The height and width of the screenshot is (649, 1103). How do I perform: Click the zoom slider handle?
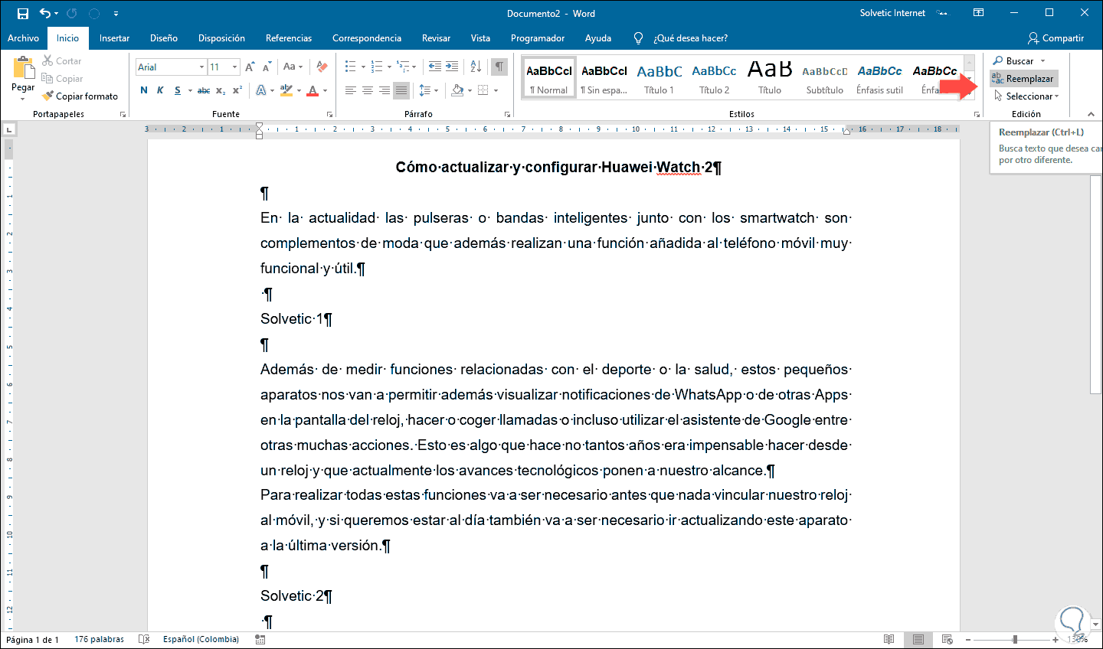pos(1015,640)
